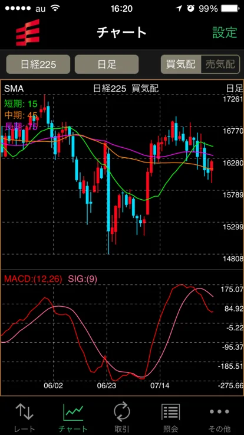244x435 pixels.
Task: Open the レート rates tab icon
Action: point(25,412)
